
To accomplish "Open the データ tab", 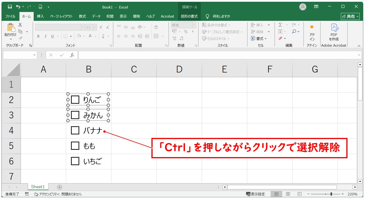I will tap(96, 16).
